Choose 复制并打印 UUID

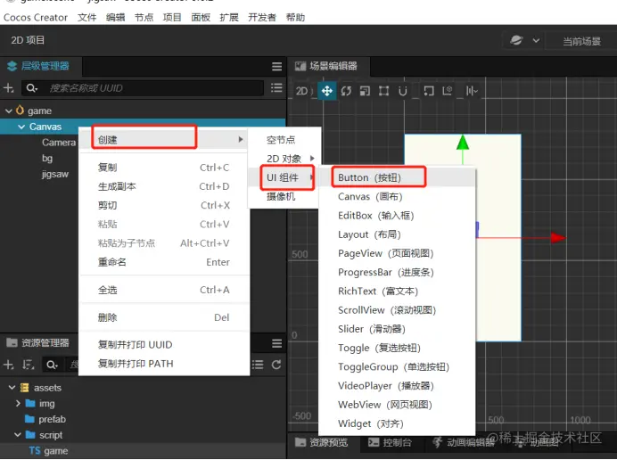(x=164, y=345)
